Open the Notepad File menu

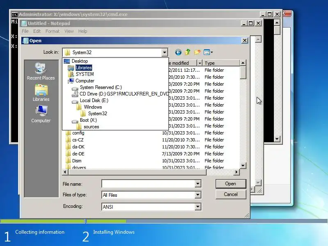coord(25,31)
